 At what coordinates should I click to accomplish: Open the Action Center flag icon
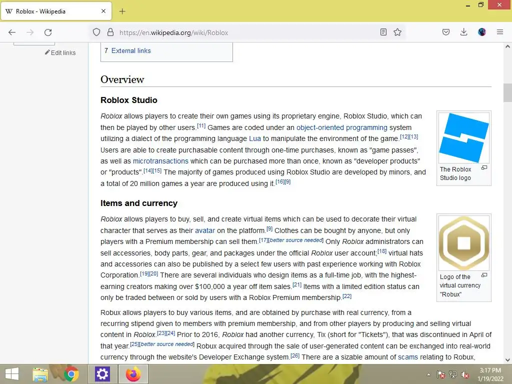[441, 374]
